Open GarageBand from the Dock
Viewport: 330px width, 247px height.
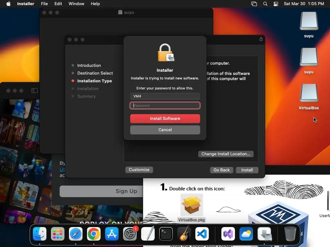pyautogui.click(x=184, y=234)
